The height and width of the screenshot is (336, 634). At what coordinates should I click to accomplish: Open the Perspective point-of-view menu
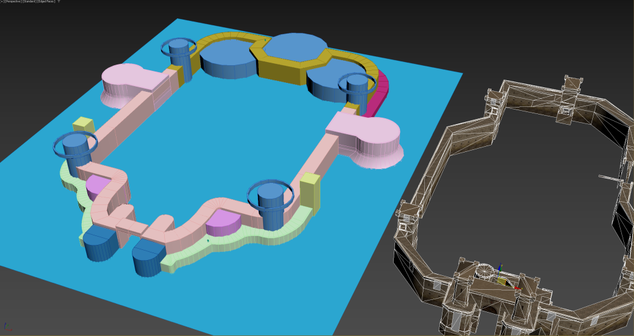click(x=13, y=3)
